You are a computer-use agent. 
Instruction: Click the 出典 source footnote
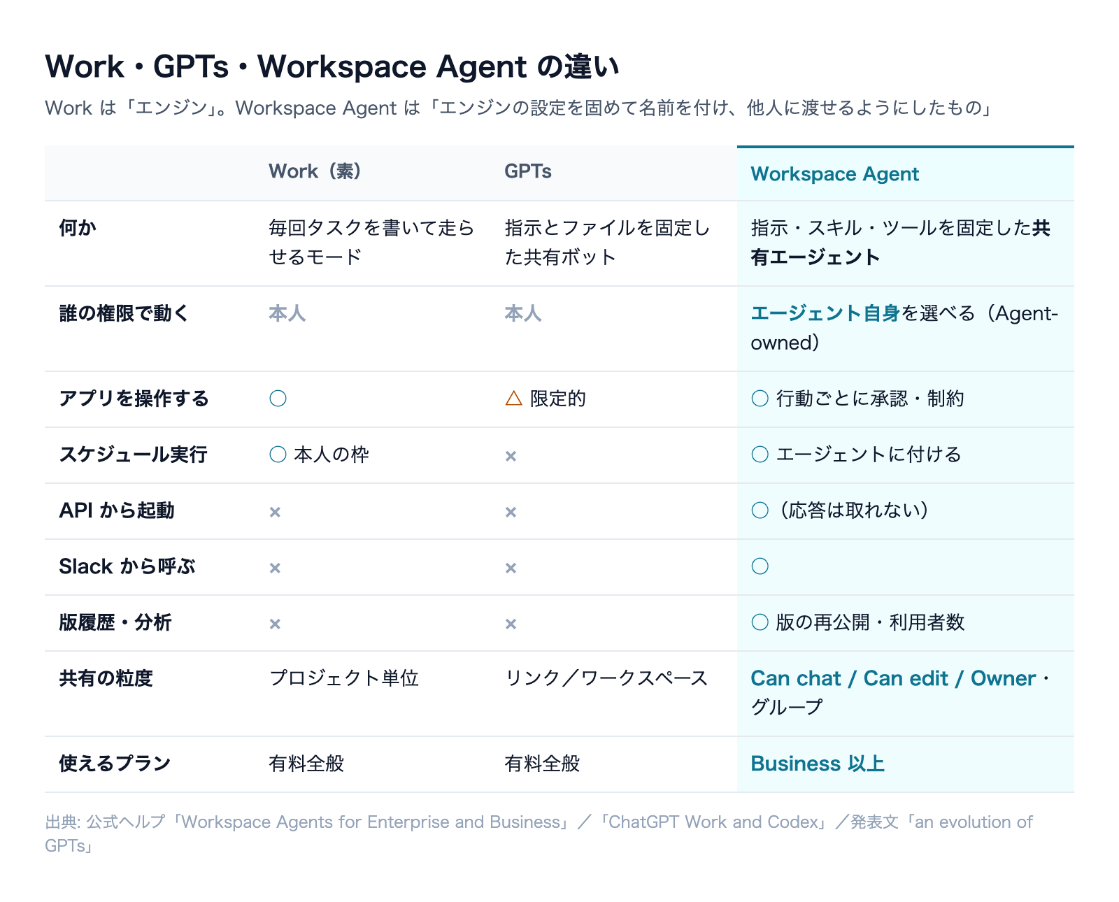539,833
